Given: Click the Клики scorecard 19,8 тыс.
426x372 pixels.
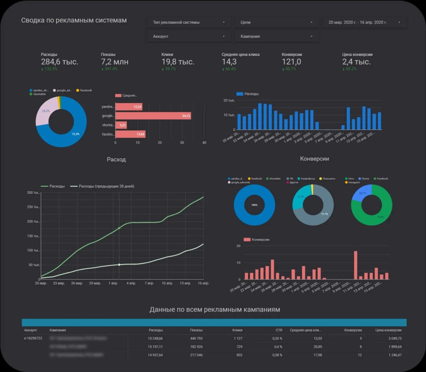Looking at the screenshot, I should coord(178,62).
